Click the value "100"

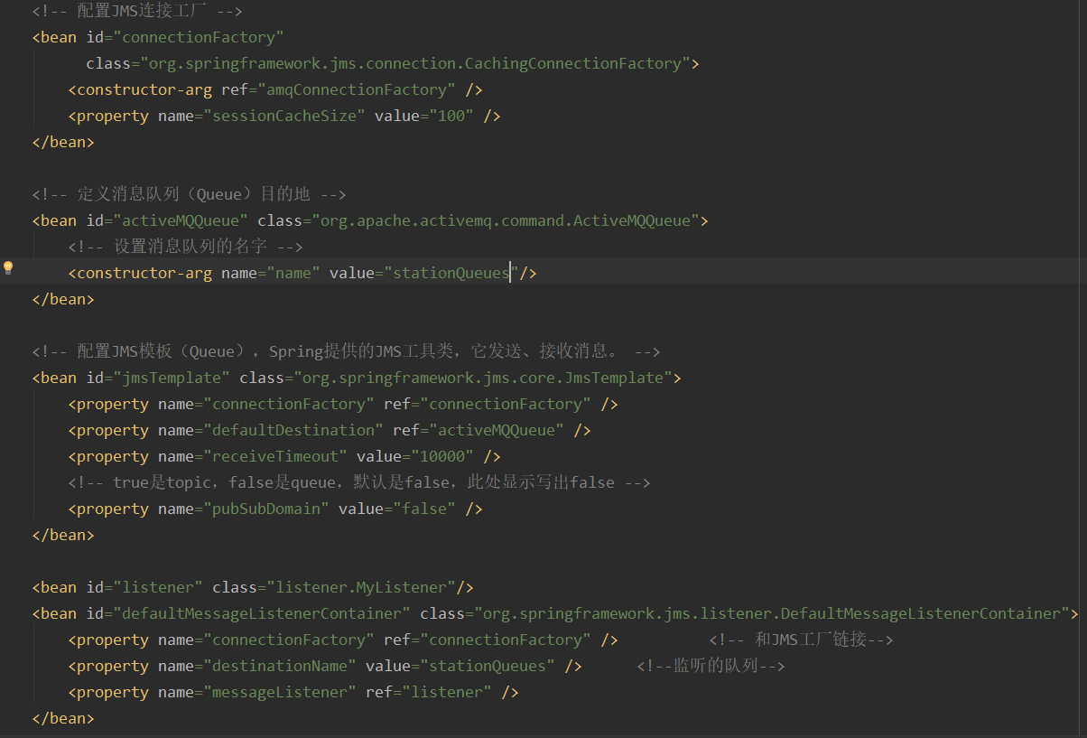451,117
